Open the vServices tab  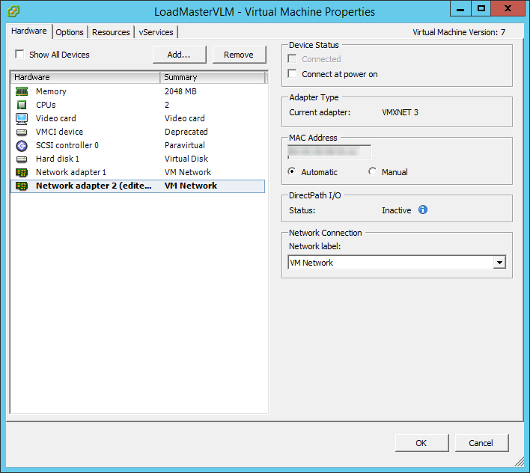point(156,32)
